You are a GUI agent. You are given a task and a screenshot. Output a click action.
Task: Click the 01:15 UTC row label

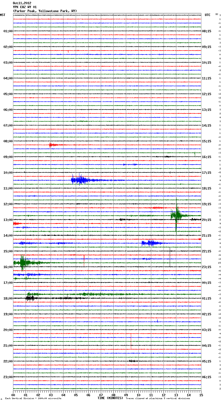[x=207, y=298]
